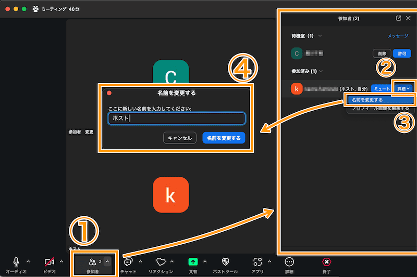Click the new name text field

(176, 118)
